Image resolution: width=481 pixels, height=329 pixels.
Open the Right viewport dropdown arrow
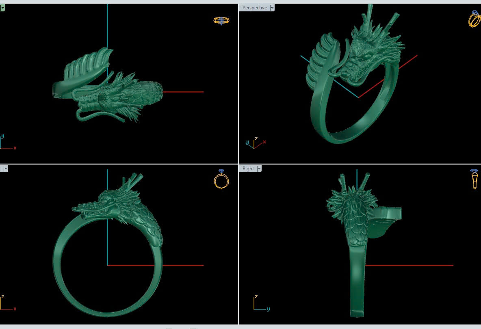(259, 169)
